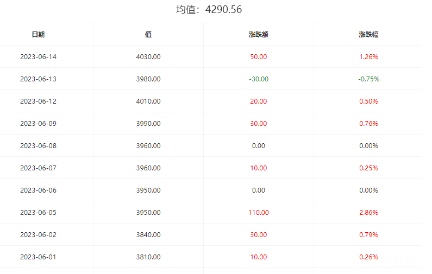Click the 2023-06-07 row's 0.25% cell
This screenshot has height=274, width=432.
point(368,168)
